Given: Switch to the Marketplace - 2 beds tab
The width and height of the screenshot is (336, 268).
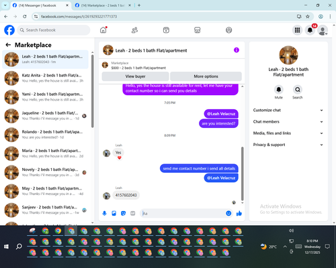Looking at the screenshot, I should click(x=103, y=5).
